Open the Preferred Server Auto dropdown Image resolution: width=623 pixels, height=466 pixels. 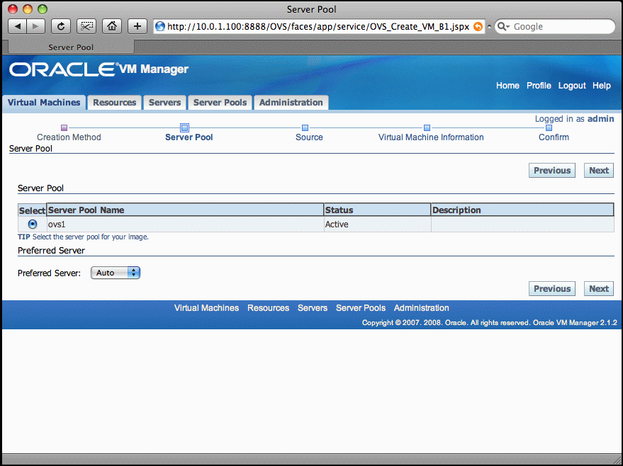pyautogui.click(x=116, y=273)
